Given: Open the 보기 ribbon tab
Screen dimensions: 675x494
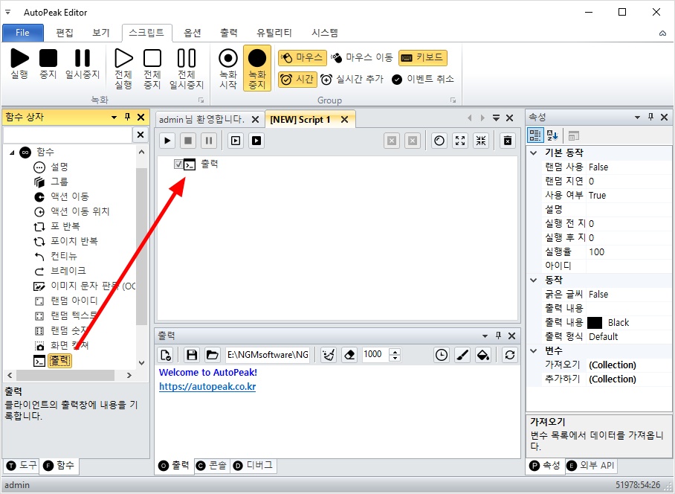Looking at the screenshot, I should (101, 33).
